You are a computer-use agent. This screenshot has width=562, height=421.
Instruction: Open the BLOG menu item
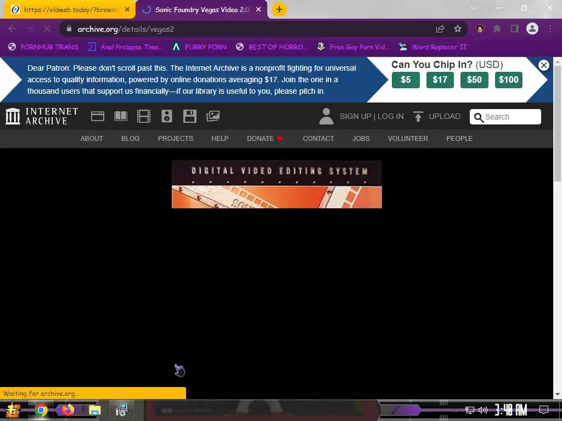pyautogui.click(x=131, y=139)
